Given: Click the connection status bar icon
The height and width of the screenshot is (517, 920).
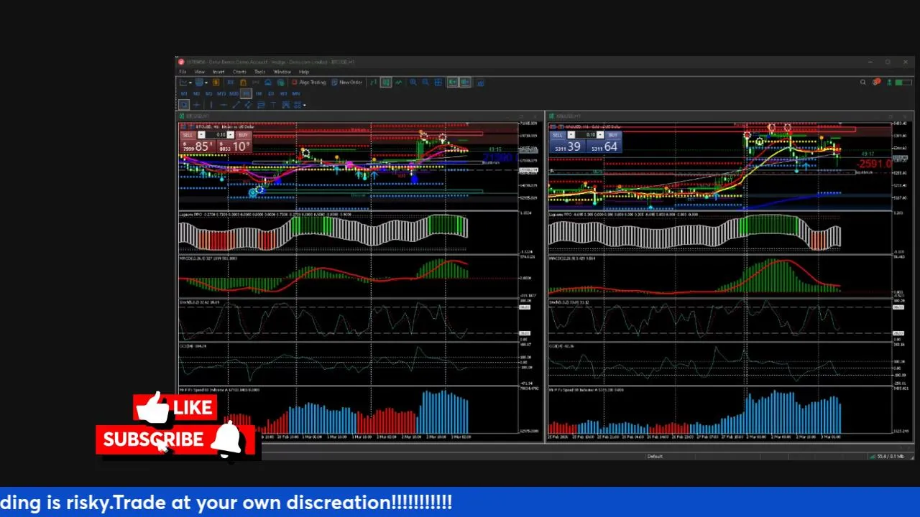Looking at the screenshot, I should click(888, 456).
